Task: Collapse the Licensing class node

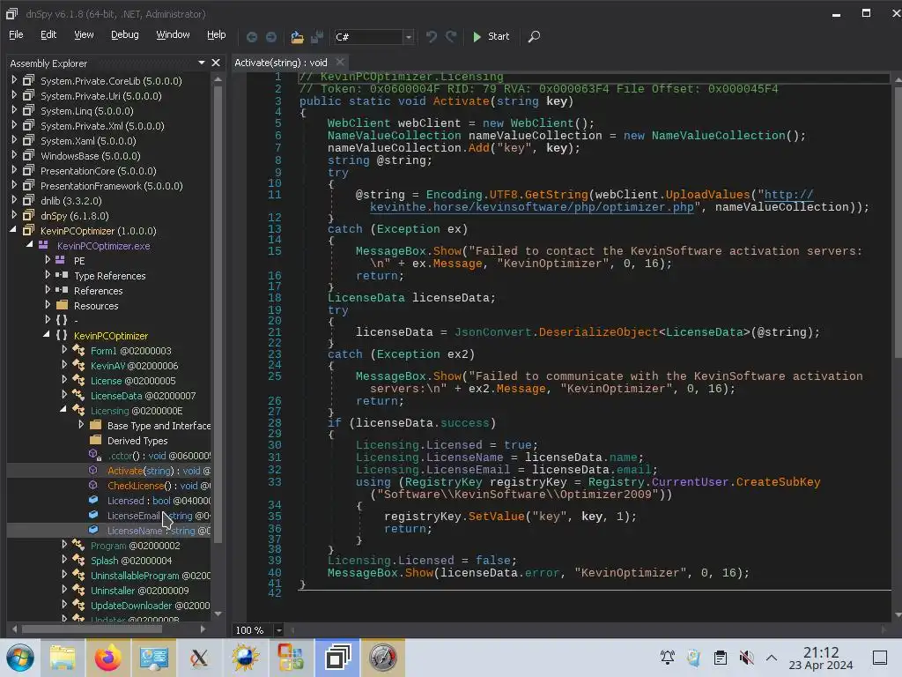Action: click(x=63, y=409)
